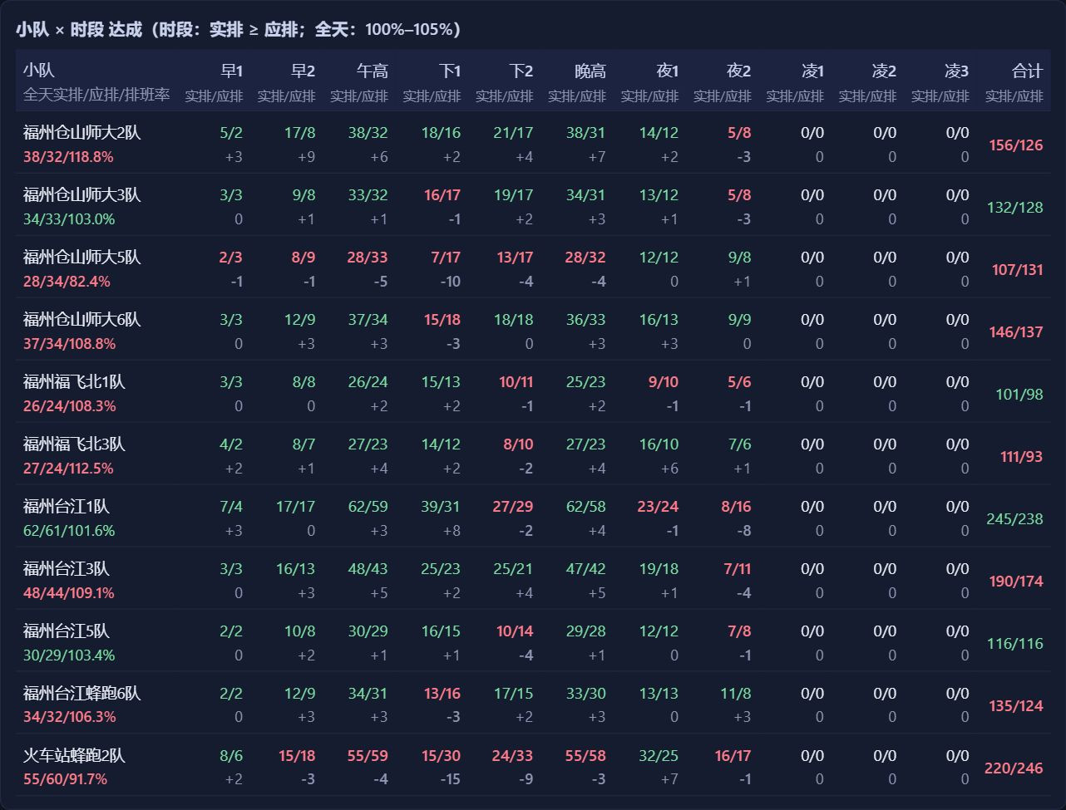Select the 福州仓山师大2队 row name

(82, 132)
